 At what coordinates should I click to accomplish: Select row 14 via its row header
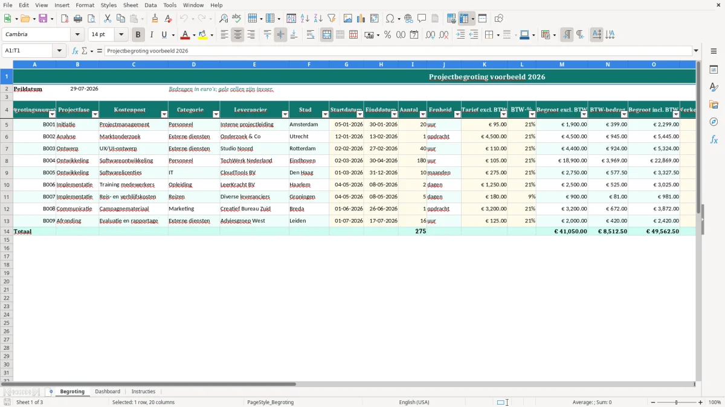7,232
